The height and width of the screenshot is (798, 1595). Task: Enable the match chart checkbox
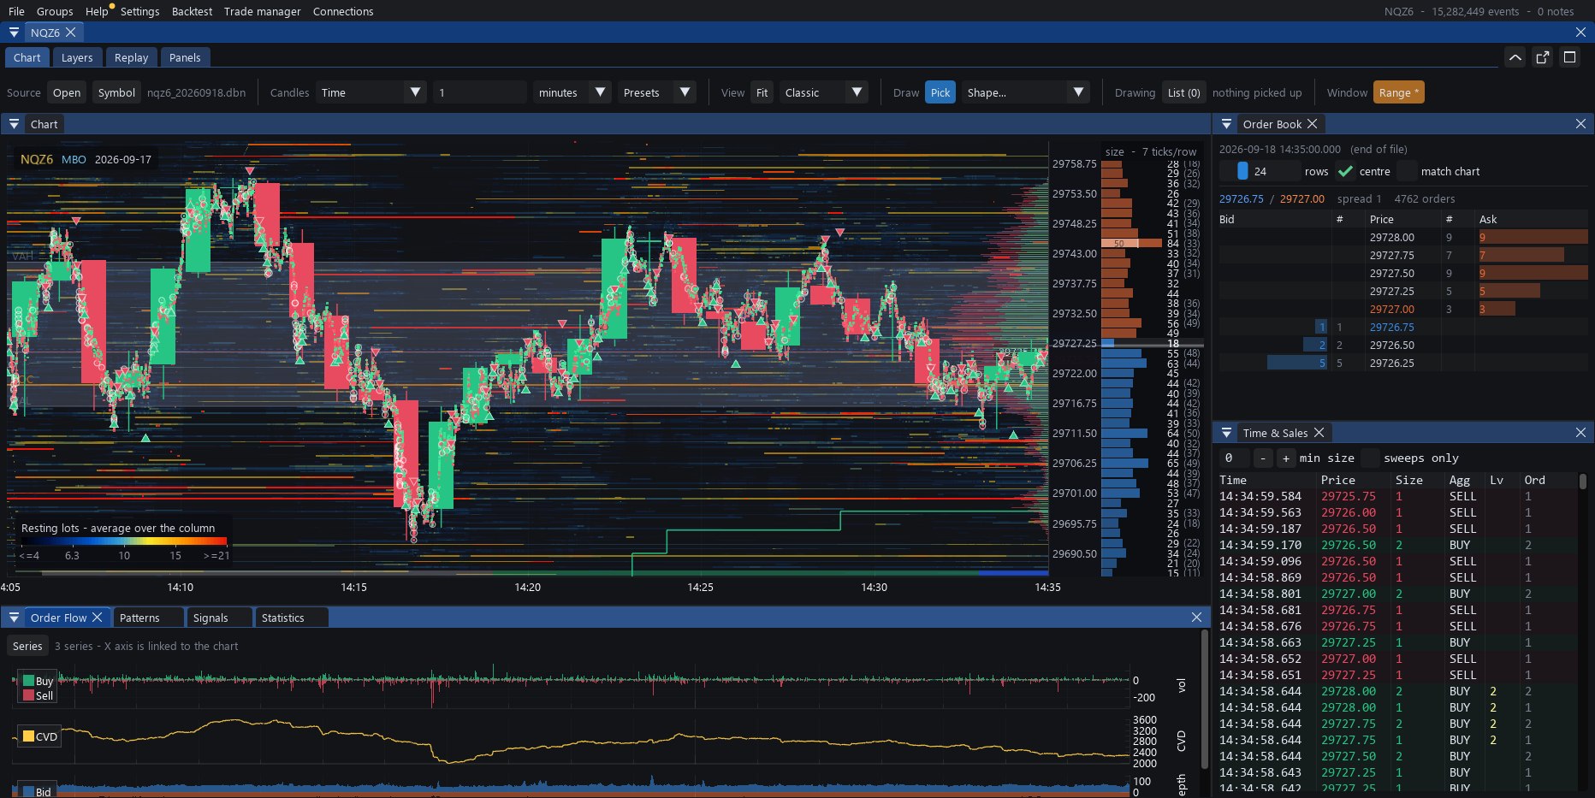click(x=1407, y=171)
